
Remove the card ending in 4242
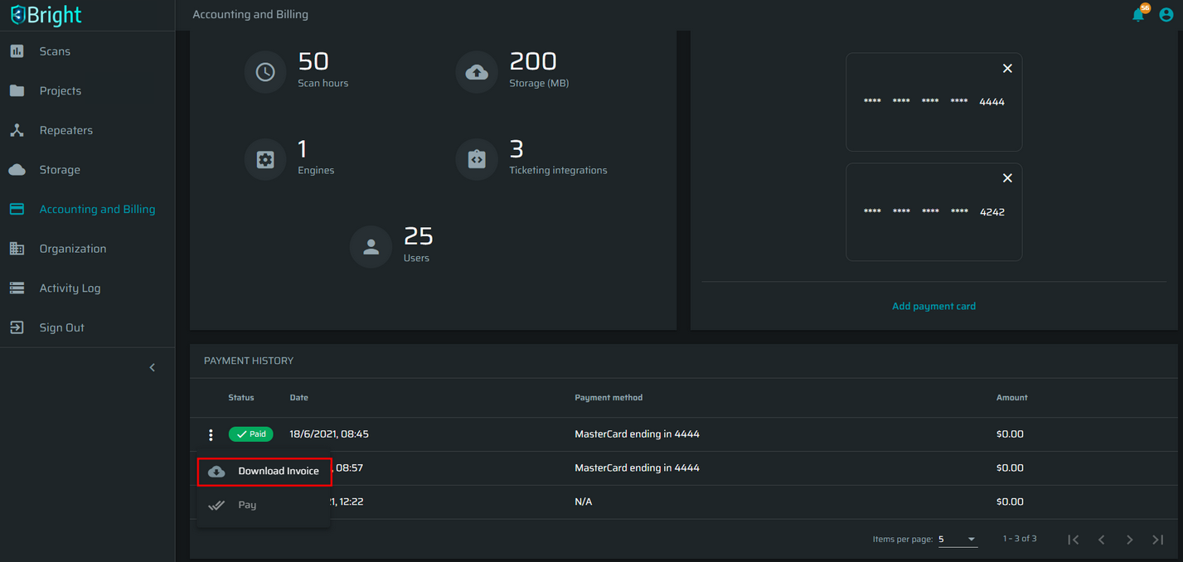coord(1007,178)
